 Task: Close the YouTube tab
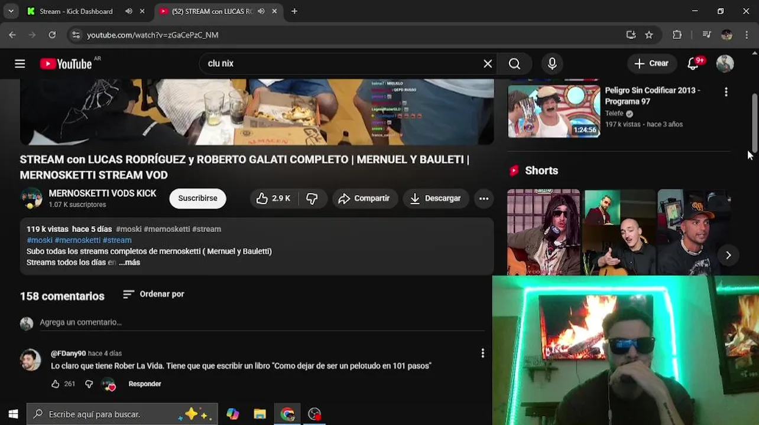click(x=274, y=11)
